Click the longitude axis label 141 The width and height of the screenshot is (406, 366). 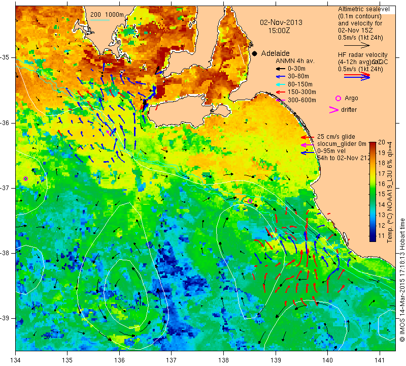click(380, 360)
